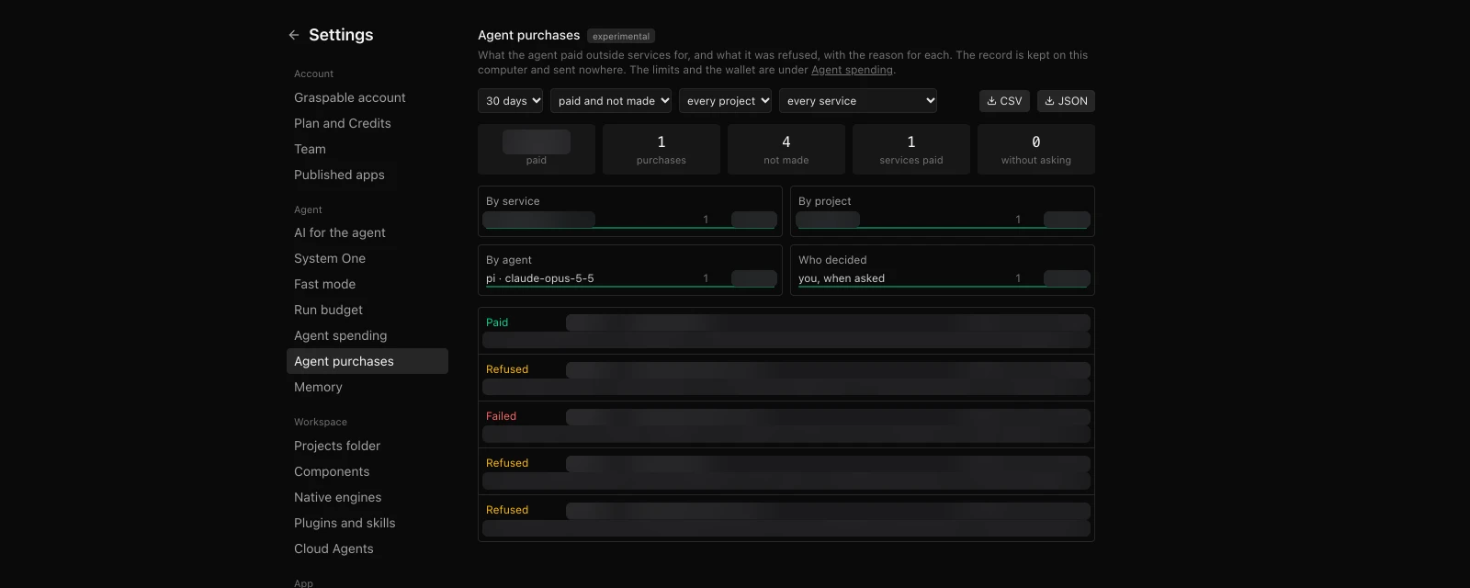This screenshot has height=588, width=1470.
Task: Click the 'without asking' count card
Action: pyautogui.click(x=1036, y=149)
